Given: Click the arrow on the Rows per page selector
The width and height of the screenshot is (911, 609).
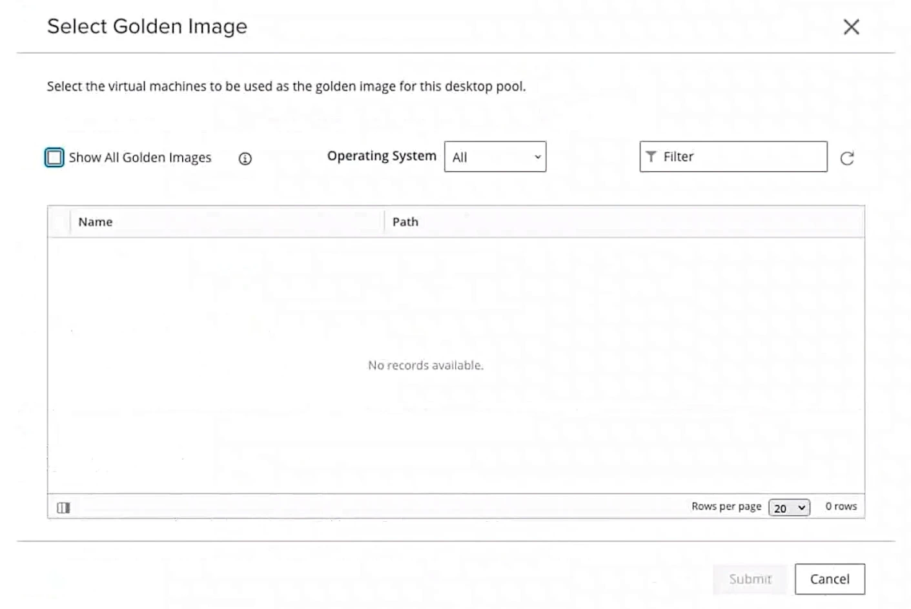Looking at the screenshot, I should pyautogui.click(x=801, y=508).
